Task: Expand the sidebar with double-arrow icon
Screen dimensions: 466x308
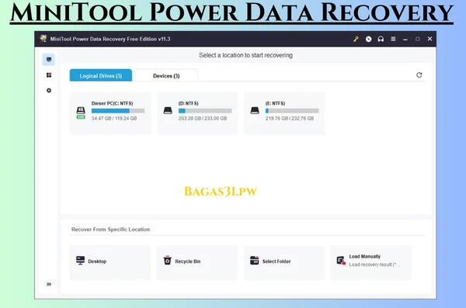Action: 49,284
